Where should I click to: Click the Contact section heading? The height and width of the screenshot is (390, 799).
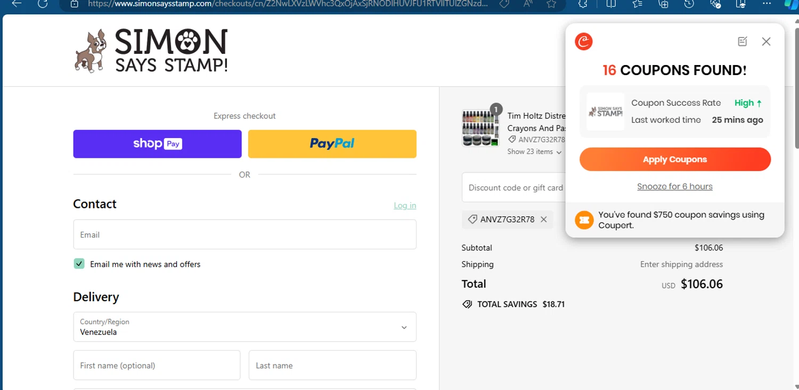(x=95, y=204)
